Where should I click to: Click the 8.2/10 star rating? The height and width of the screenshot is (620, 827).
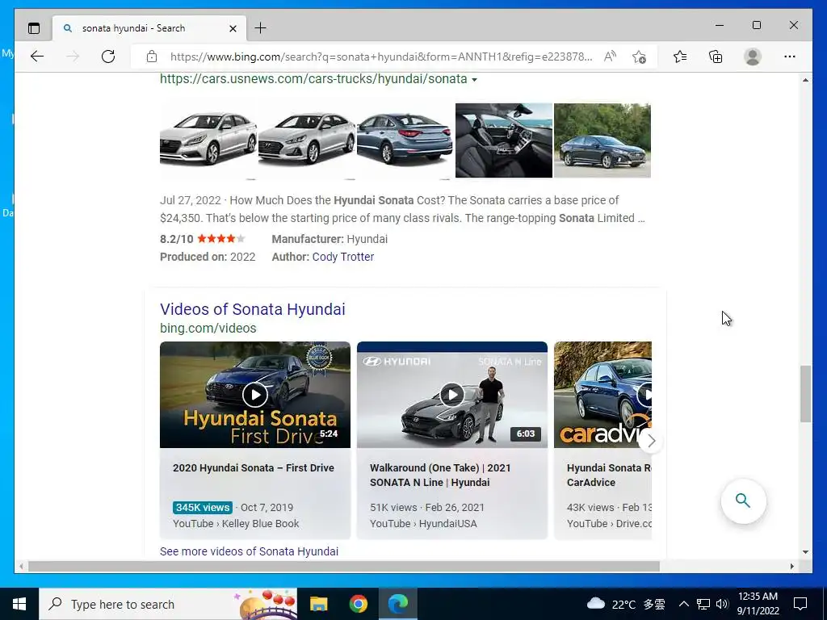point(203,239)
